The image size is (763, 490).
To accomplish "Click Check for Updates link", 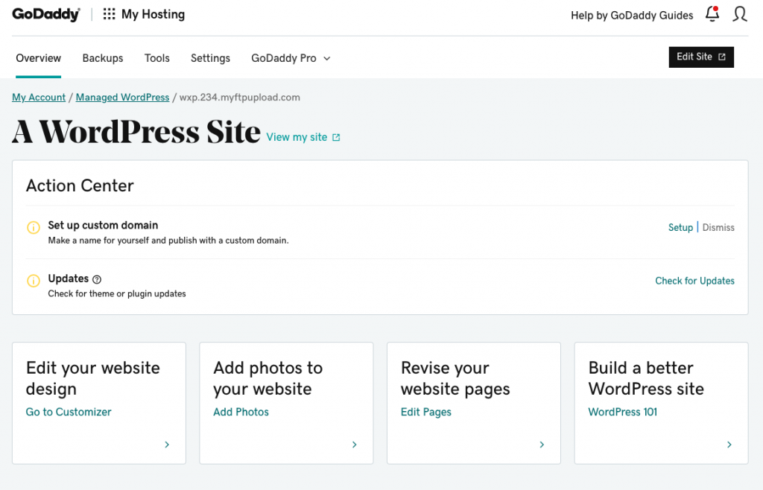I will tap(694, 281).
